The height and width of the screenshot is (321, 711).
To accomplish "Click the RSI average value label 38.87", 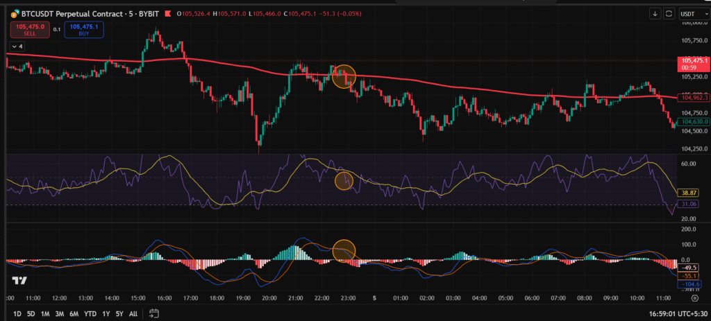I will click(x=688, y=193).
